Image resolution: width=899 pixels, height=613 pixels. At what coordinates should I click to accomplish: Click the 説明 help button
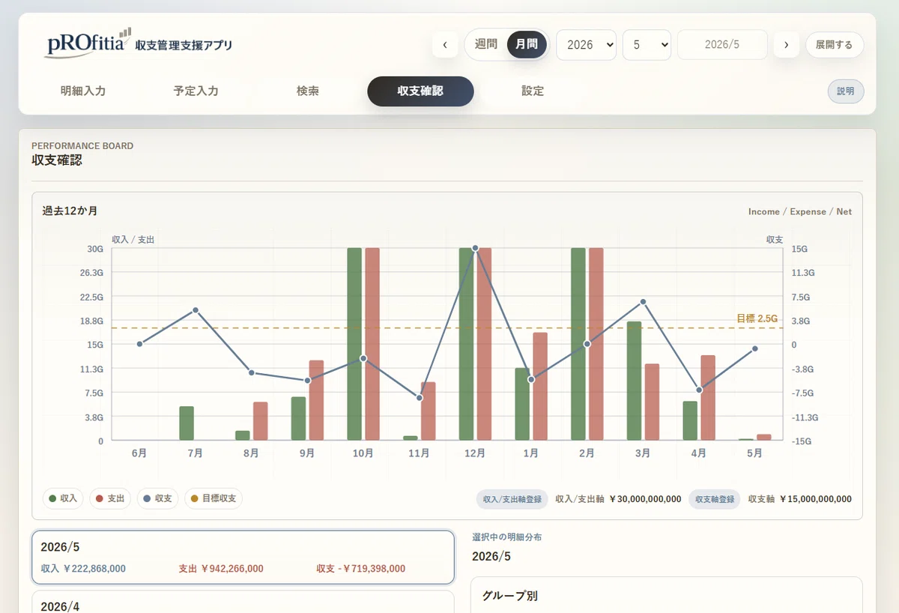tap(846, 91)
